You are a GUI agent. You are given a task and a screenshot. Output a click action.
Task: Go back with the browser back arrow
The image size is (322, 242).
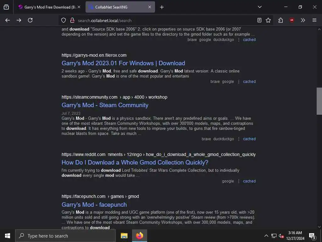8,20
